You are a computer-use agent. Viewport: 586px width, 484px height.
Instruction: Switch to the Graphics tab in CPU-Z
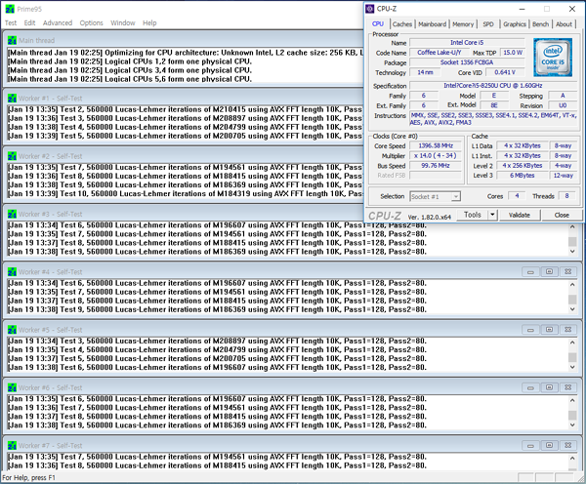coord(515,24)
